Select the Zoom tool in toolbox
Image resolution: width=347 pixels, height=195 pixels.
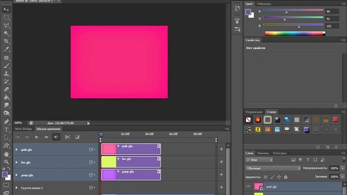[x=6, y=162]
